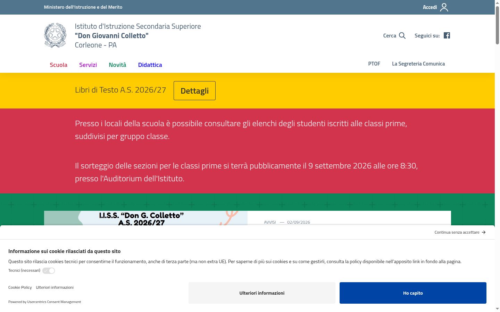Open the Scuola menu
The image size is (500, 312).
pyautogui.click(x=58, y=65)
